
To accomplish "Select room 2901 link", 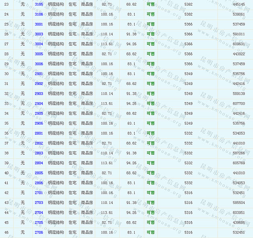I will (39, 74).
